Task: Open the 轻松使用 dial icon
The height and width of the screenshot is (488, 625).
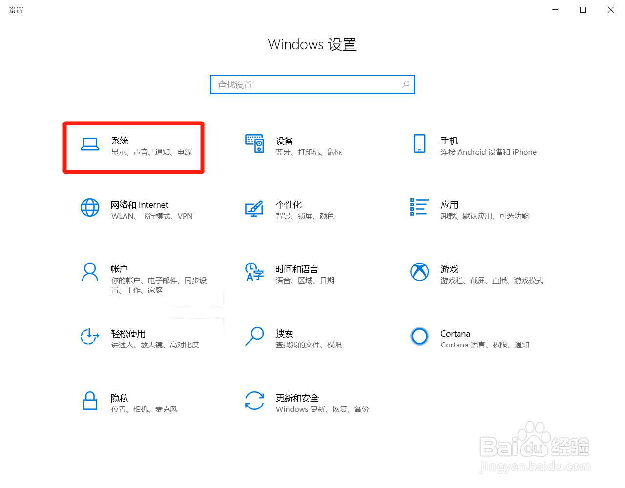Action: tap(90, 336)
